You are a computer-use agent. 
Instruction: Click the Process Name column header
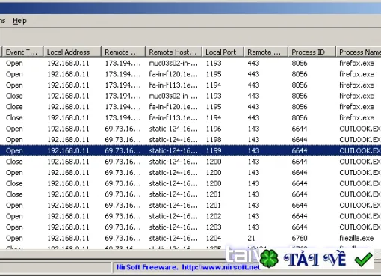[x=359, y=52]
